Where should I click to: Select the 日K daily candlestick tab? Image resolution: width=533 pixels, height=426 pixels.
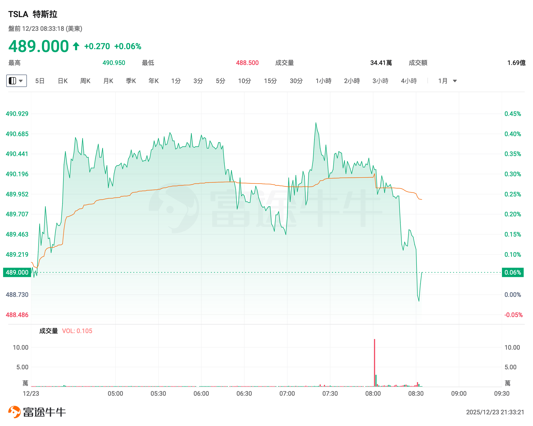pyautogui.click(x=63, y=81)
